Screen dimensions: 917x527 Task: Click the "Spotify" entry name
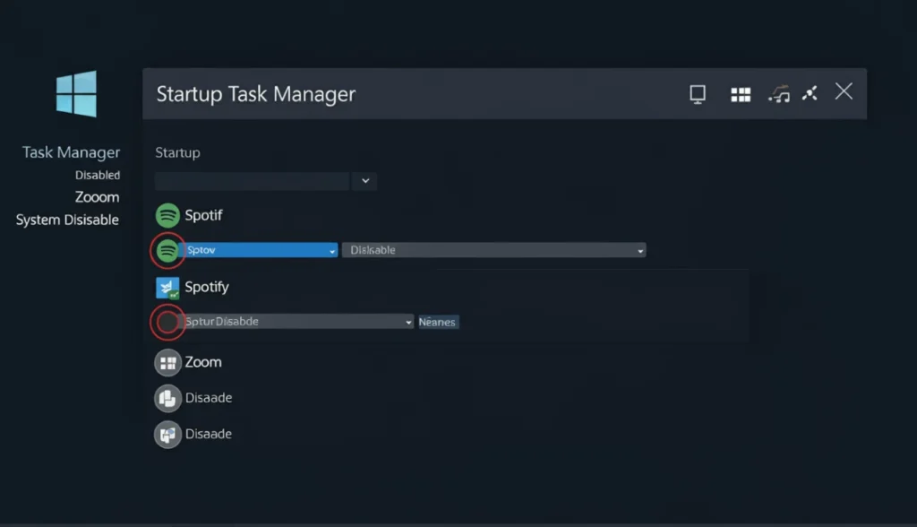pyautogui.click(x=207, y=287)
